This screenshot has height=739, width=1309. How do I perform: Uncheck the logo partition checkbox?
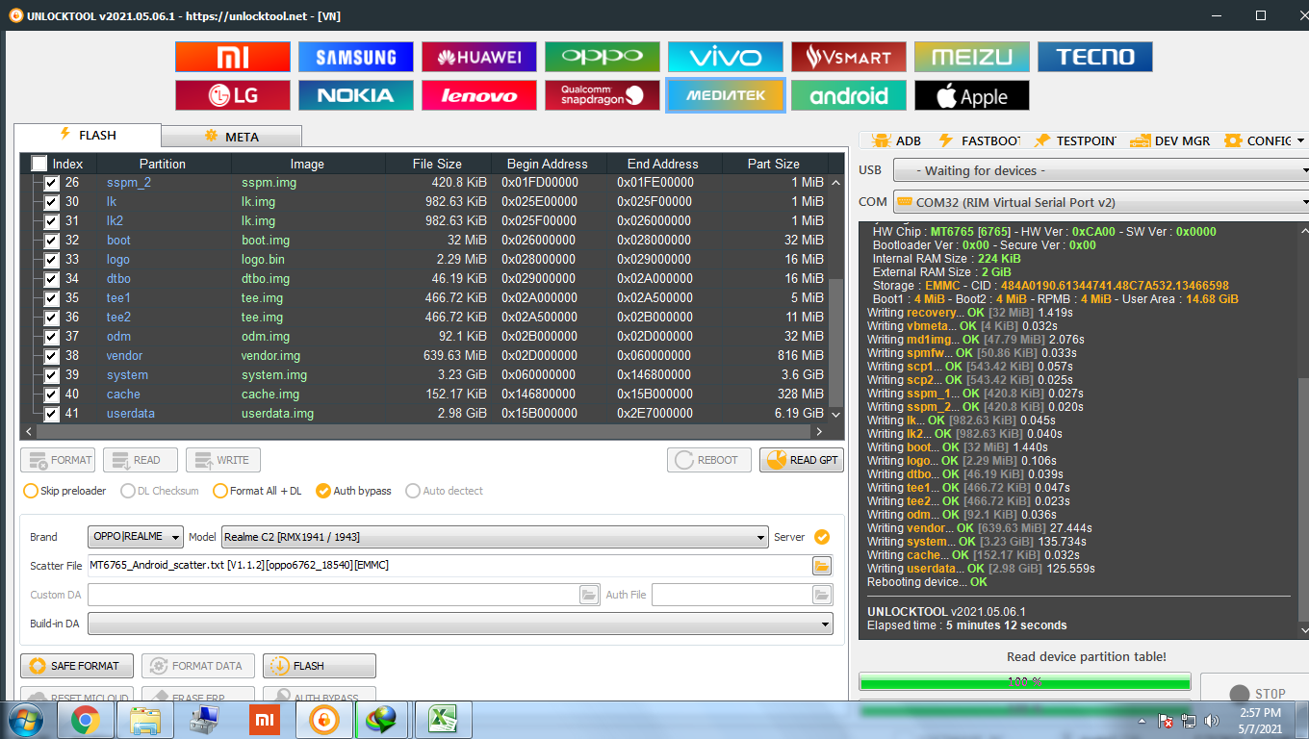52,260
